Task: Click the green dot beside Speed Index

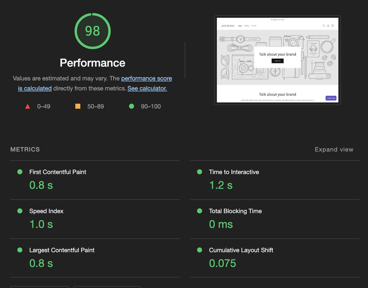Action: 20,211
